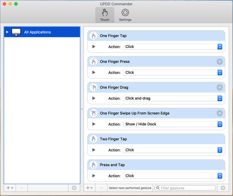The width and height of the screenshot is (233, 196).
Task: Add an application with plus button
Action: 10,188
